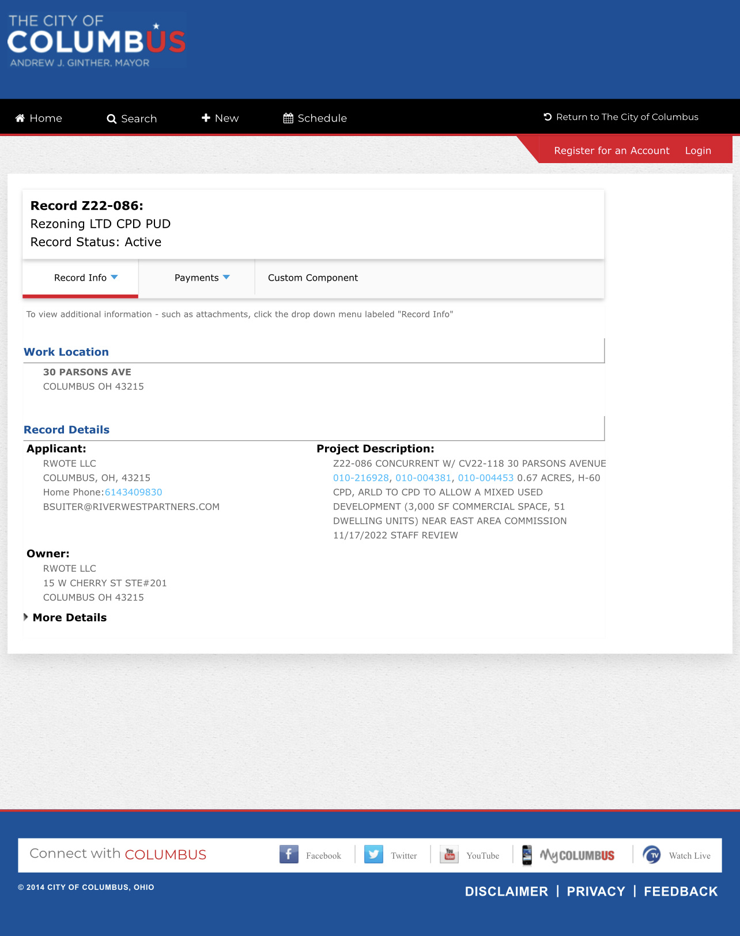Click the MyColumbus phone app icon

click(x=527, y=855)
